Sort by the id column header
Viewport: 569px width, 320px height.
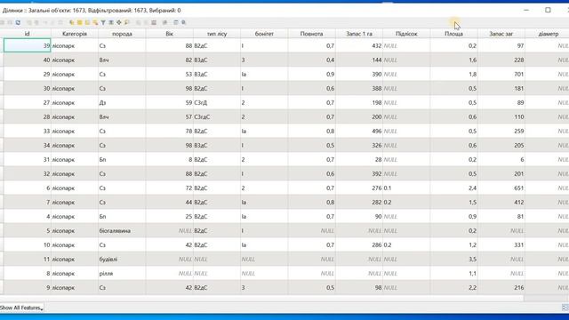28,34
